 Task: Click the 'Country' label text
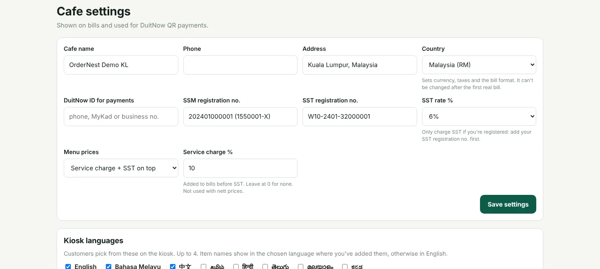tap(433, 49)
